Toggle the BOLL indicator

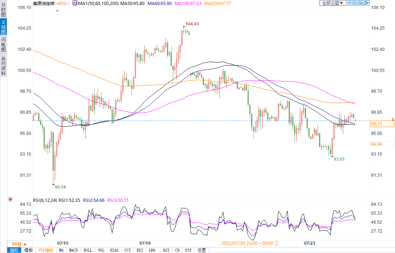point(88,250)
